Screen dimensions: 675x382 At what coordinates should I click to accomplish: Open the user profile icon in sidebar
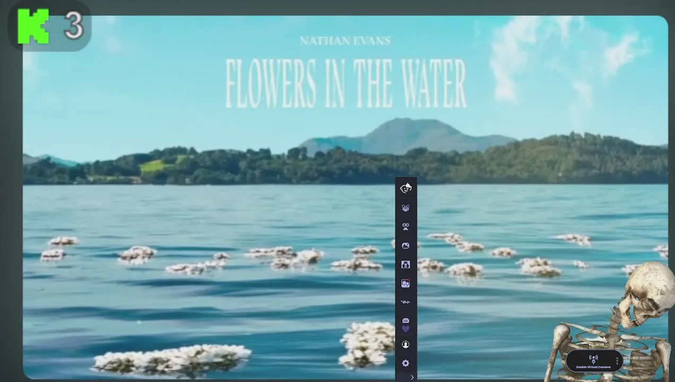click(x=405, y=344)
